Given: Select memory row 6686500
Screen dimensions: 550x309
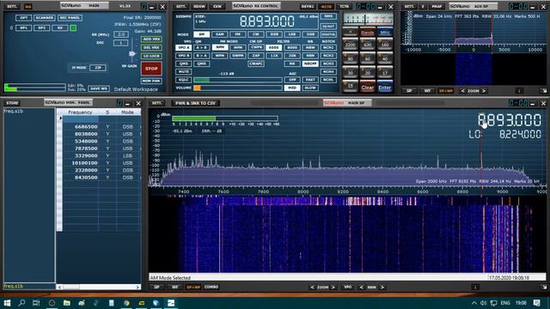Looking at the screenshot, I should [102, 126].
